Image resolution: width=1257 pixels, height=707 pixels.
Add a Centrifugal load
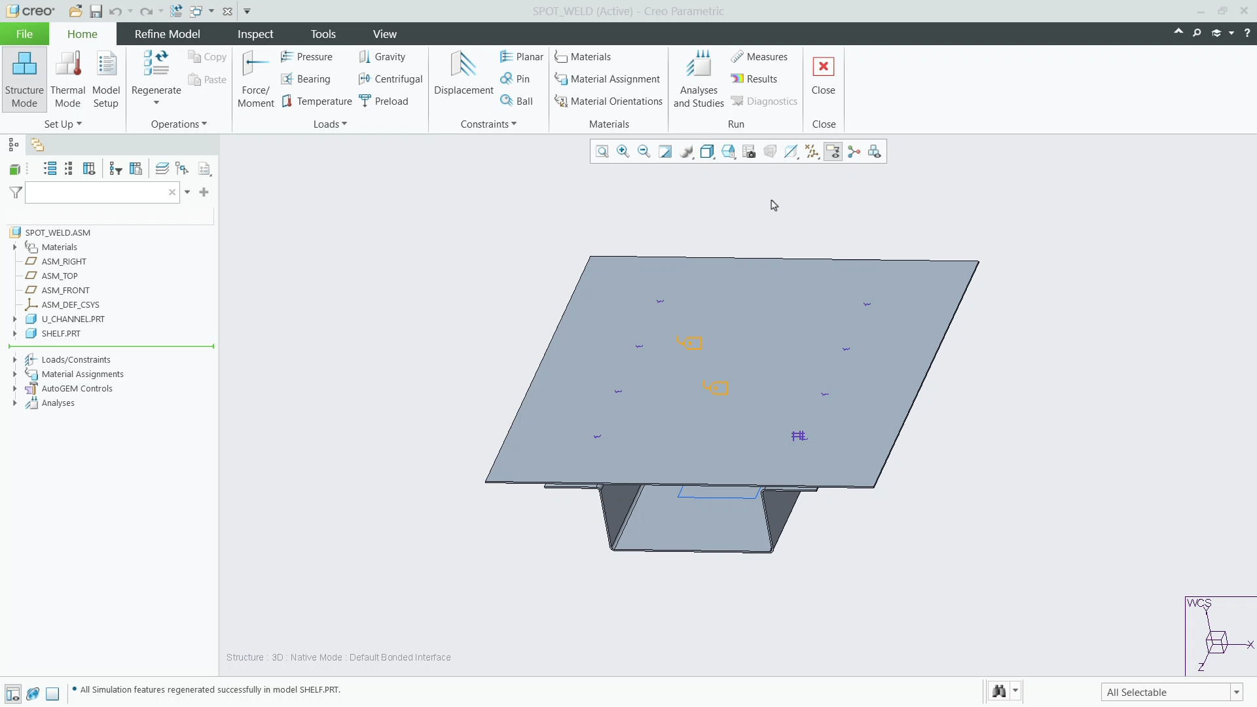click(x=391, y=79)
